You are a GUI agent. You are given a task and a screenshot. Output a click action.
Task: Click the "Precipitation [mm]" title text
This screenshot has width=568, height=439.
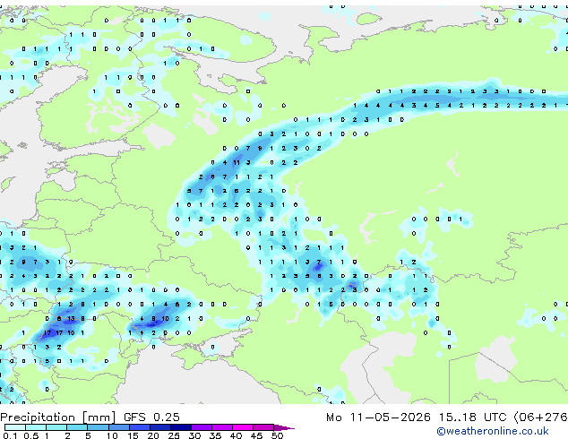tap(58, 417)
